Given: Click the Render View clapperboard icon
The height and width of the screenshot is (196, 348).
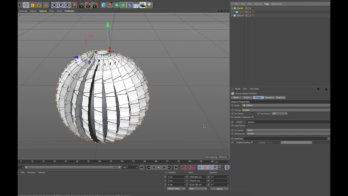Looking at the screenshot, I should (82, 5).
